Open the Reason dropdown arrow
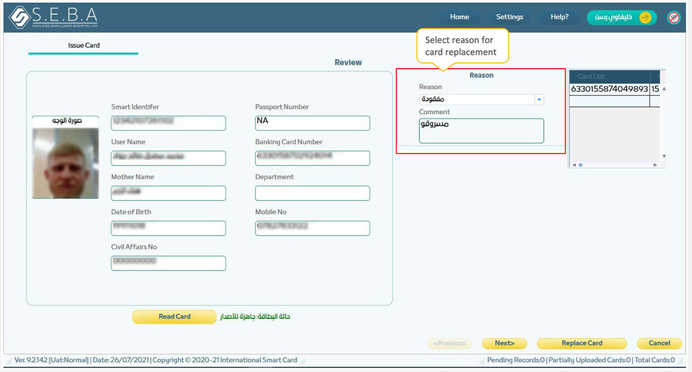692x372 pixels. tap(539, 100)
